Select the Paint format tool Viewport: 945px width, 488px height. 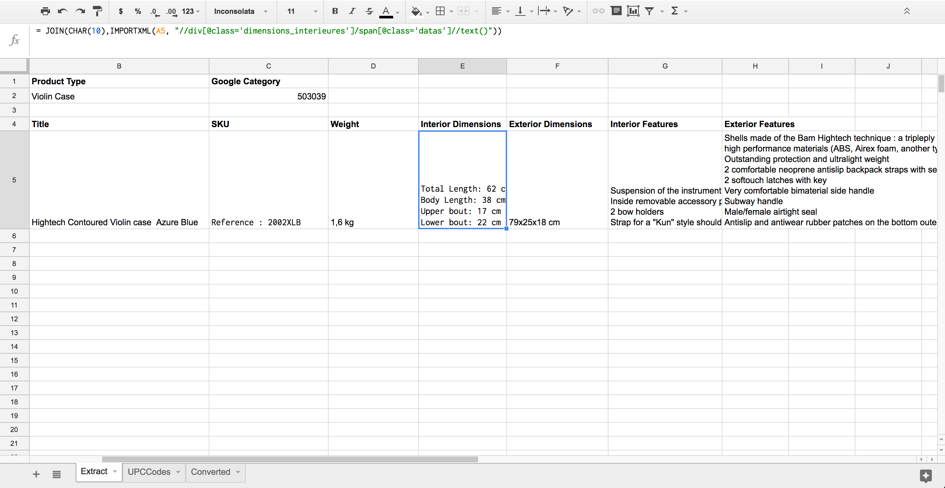click(x=97, y=12)
